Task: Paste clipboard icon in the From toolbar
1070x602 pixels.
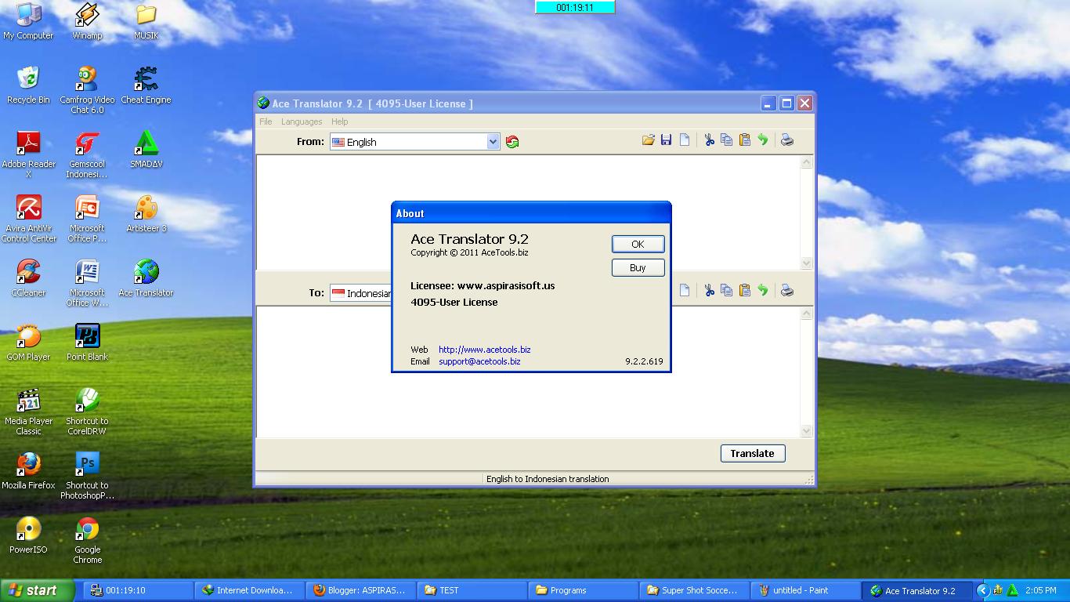Action: [x=745, y=140]
